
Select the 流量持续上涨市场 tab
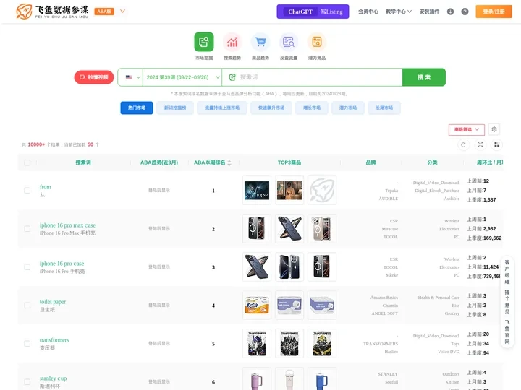tap(222, 108)
